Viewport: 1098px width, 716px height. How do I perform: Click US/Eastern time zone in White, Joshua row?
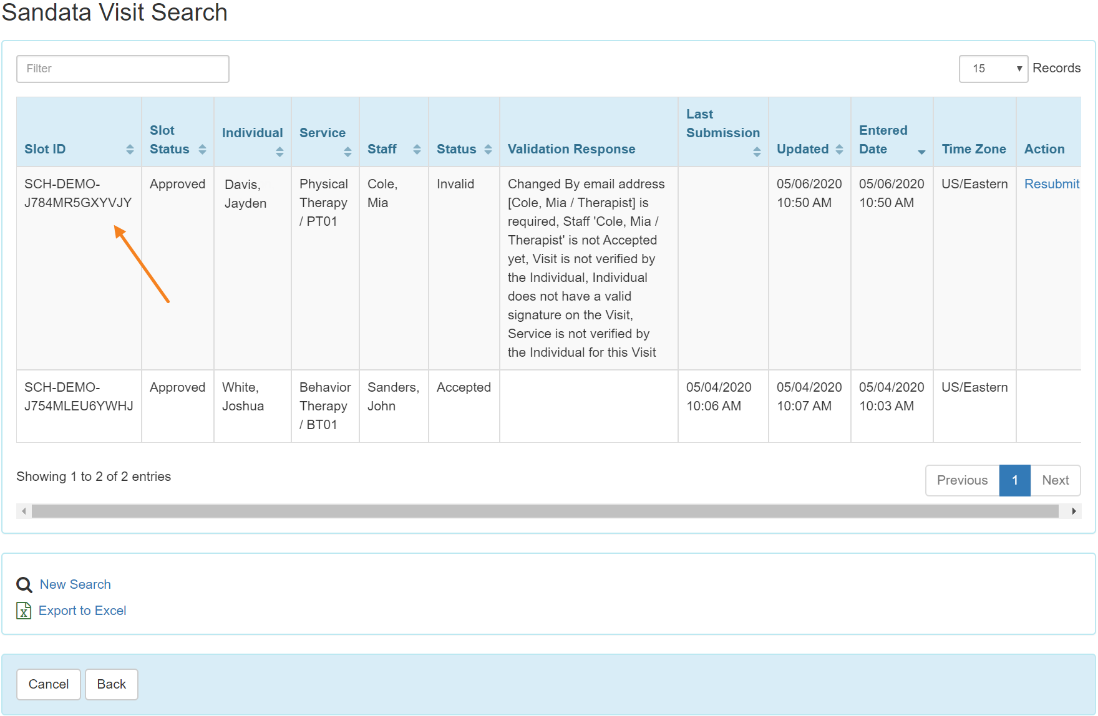[x=974, y=387]
